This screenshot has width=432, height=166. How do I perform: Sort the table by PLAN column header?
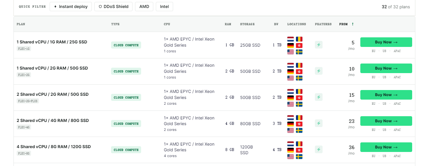point(21,24)
